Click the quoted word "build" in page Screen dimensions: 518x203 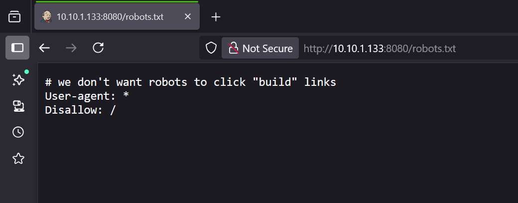pos(271,82)
